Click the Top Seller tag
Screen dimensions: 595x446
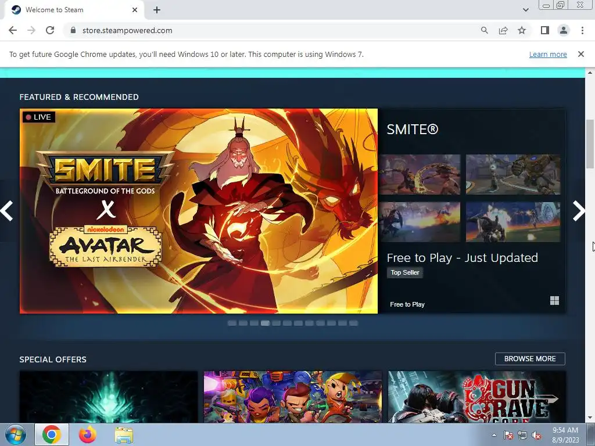pos(405,273)
